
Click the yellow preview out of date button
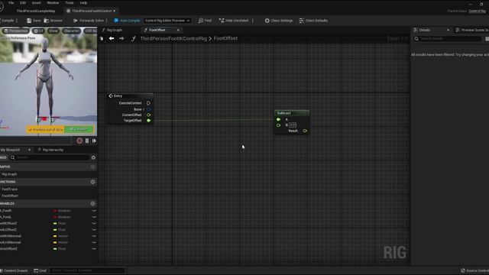point(45,129)
